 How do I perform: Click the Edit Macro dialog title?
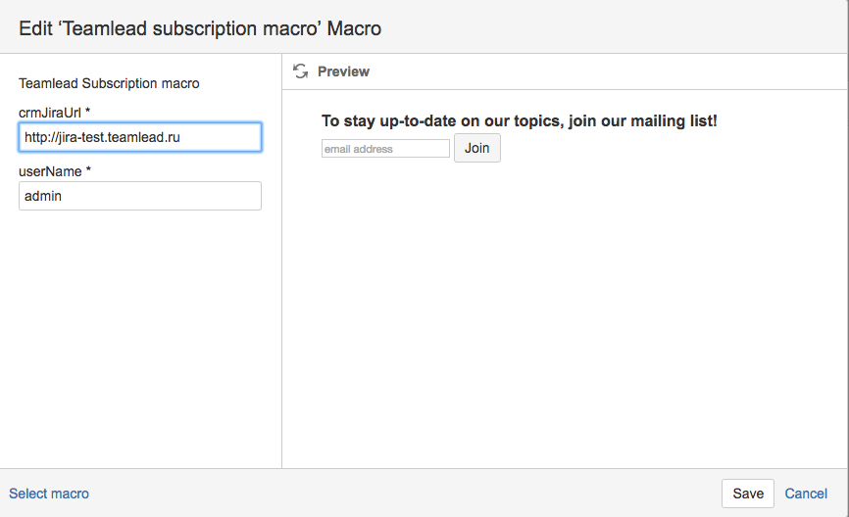(x=200, y=28)
